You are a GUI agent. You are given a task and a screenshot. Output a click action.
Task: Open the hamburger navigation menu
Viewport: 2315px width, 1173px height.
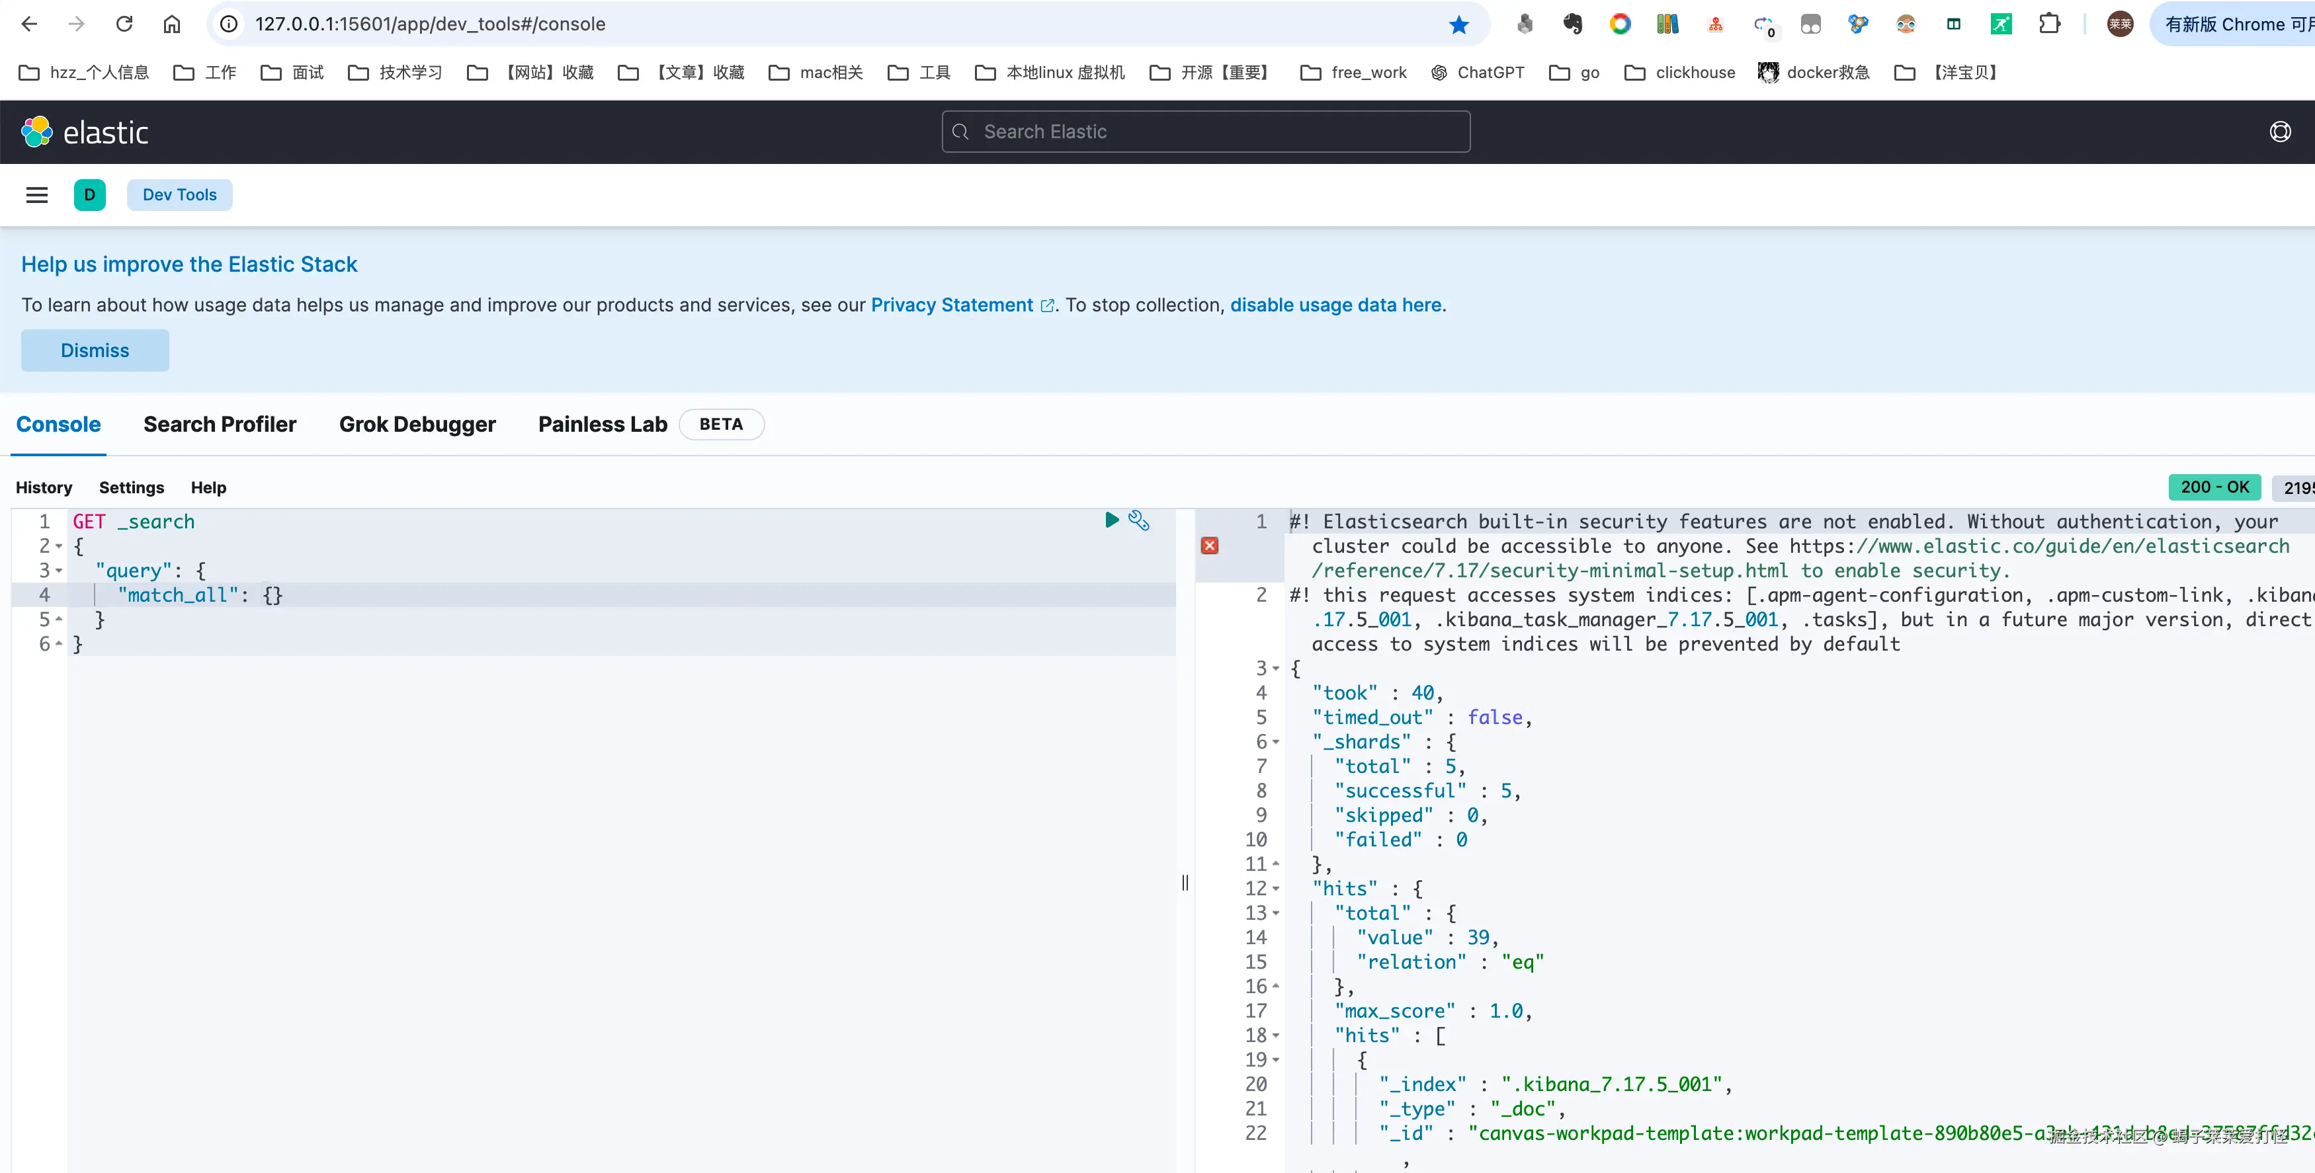point(37,195)
